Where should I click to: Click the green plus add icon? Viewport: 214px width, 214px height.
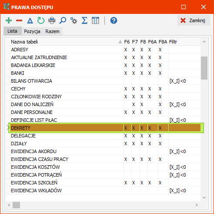(x=9, y=20)
